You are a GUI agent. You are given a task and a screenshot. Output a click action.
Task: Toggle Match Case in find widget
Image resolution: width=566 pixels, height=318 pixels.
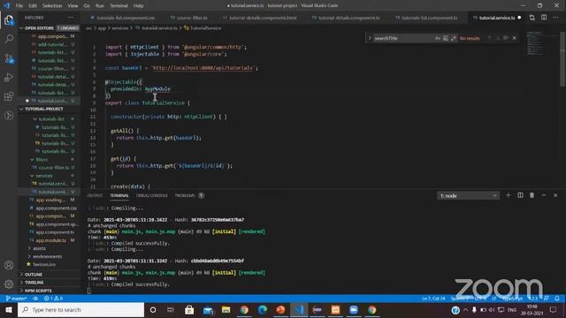click(438, 38)
